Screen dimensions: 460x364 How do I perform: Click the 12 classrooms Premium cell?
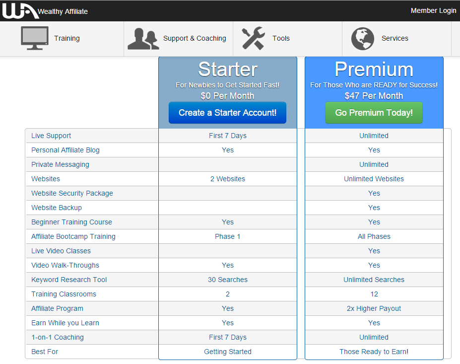click(374, 294)
